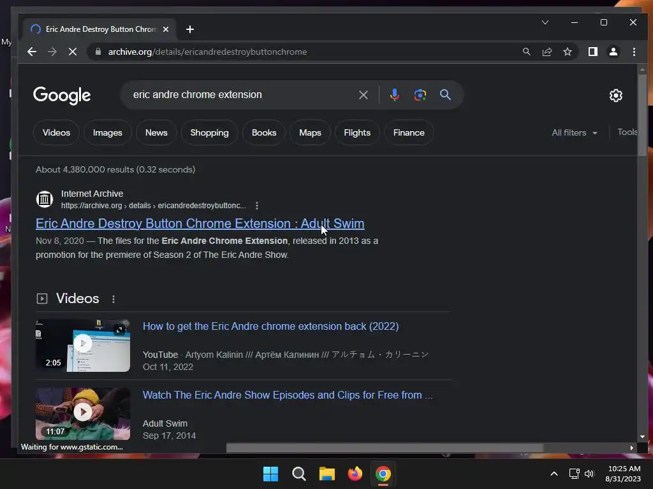Share this page via share icon
653x489 pixels.
coord(547,52)
